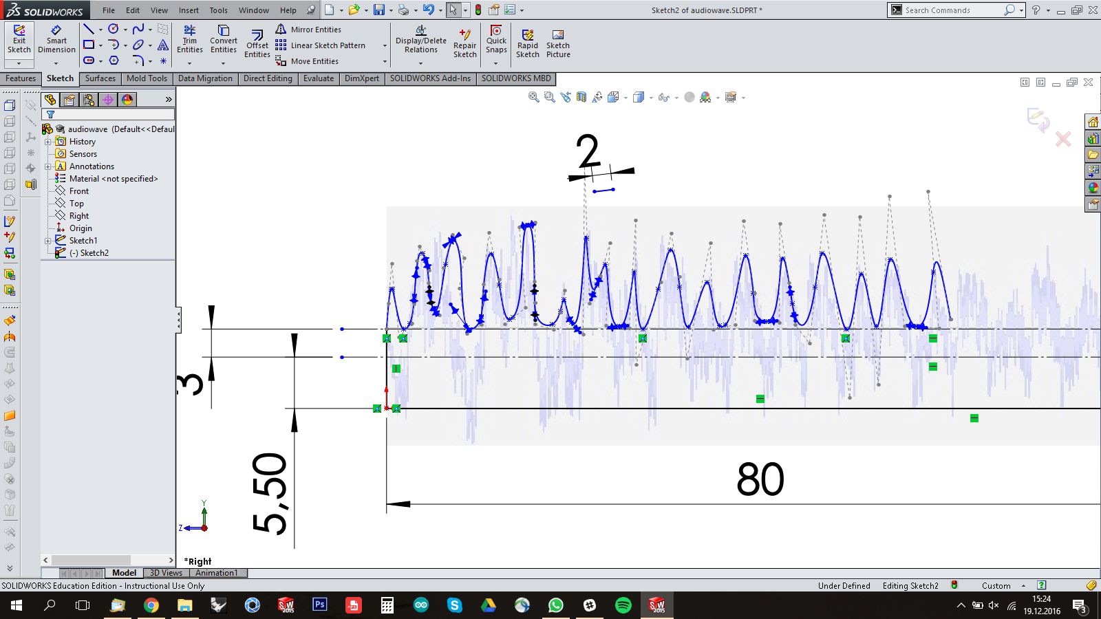
Task: Select Sketch2 in the feature tree
Action: [x=89, y=253]
